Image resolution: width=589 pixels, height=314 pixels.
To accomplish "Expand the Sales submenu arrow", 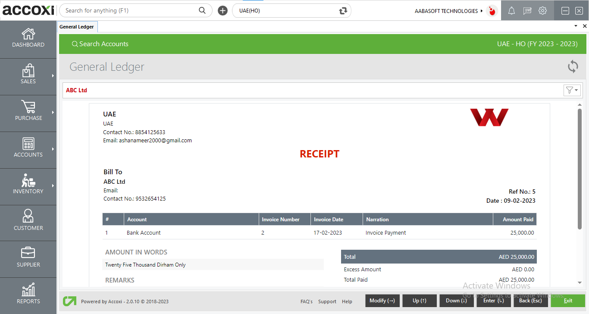I will point(53,76).
